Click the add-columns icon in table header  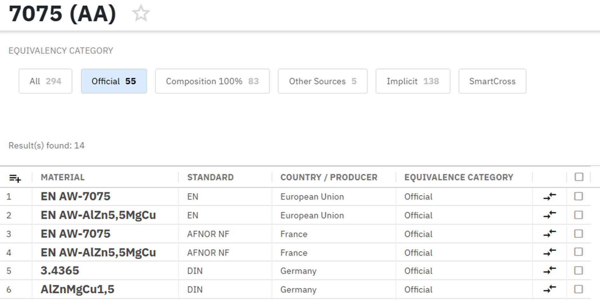[x=15, y=178]
